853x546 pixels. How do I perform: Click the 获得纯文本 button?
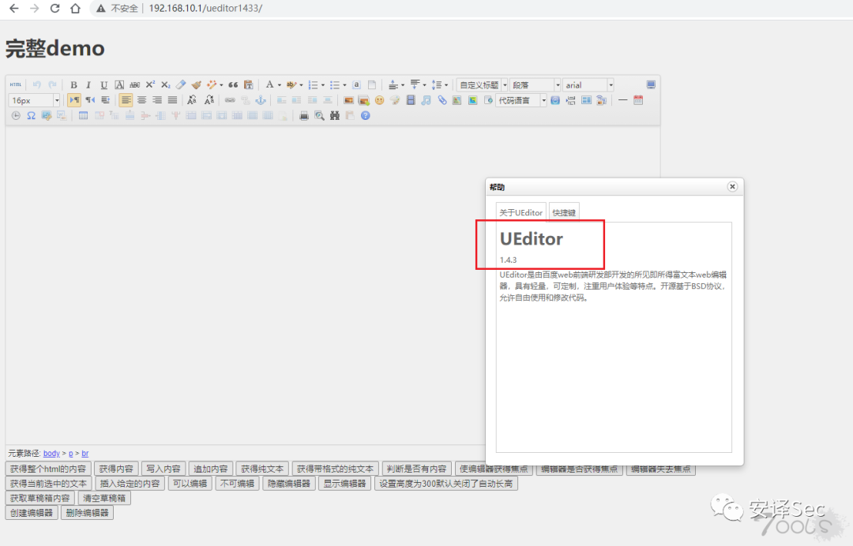[x=262, y=469]
